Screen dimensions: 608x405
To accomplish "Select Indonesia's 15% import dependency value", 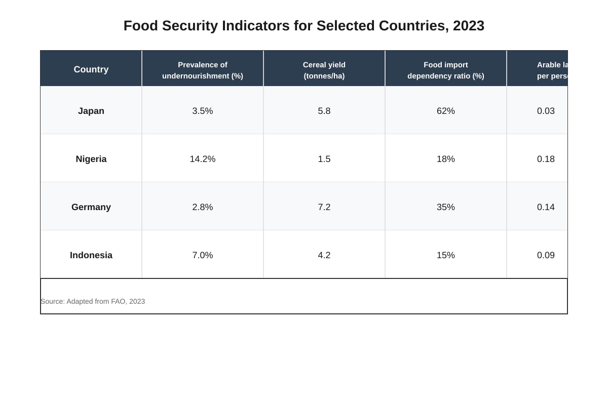I will (x=446, y=255).
